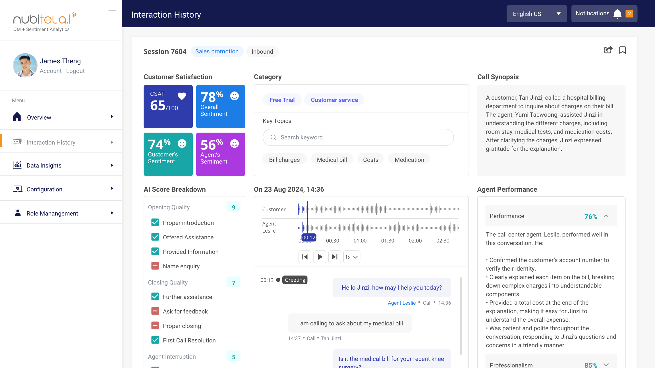Viewport: 655px width, 368px height.
Task: Click the Overall Sentiment smiley icon
Action: [234, 96]
